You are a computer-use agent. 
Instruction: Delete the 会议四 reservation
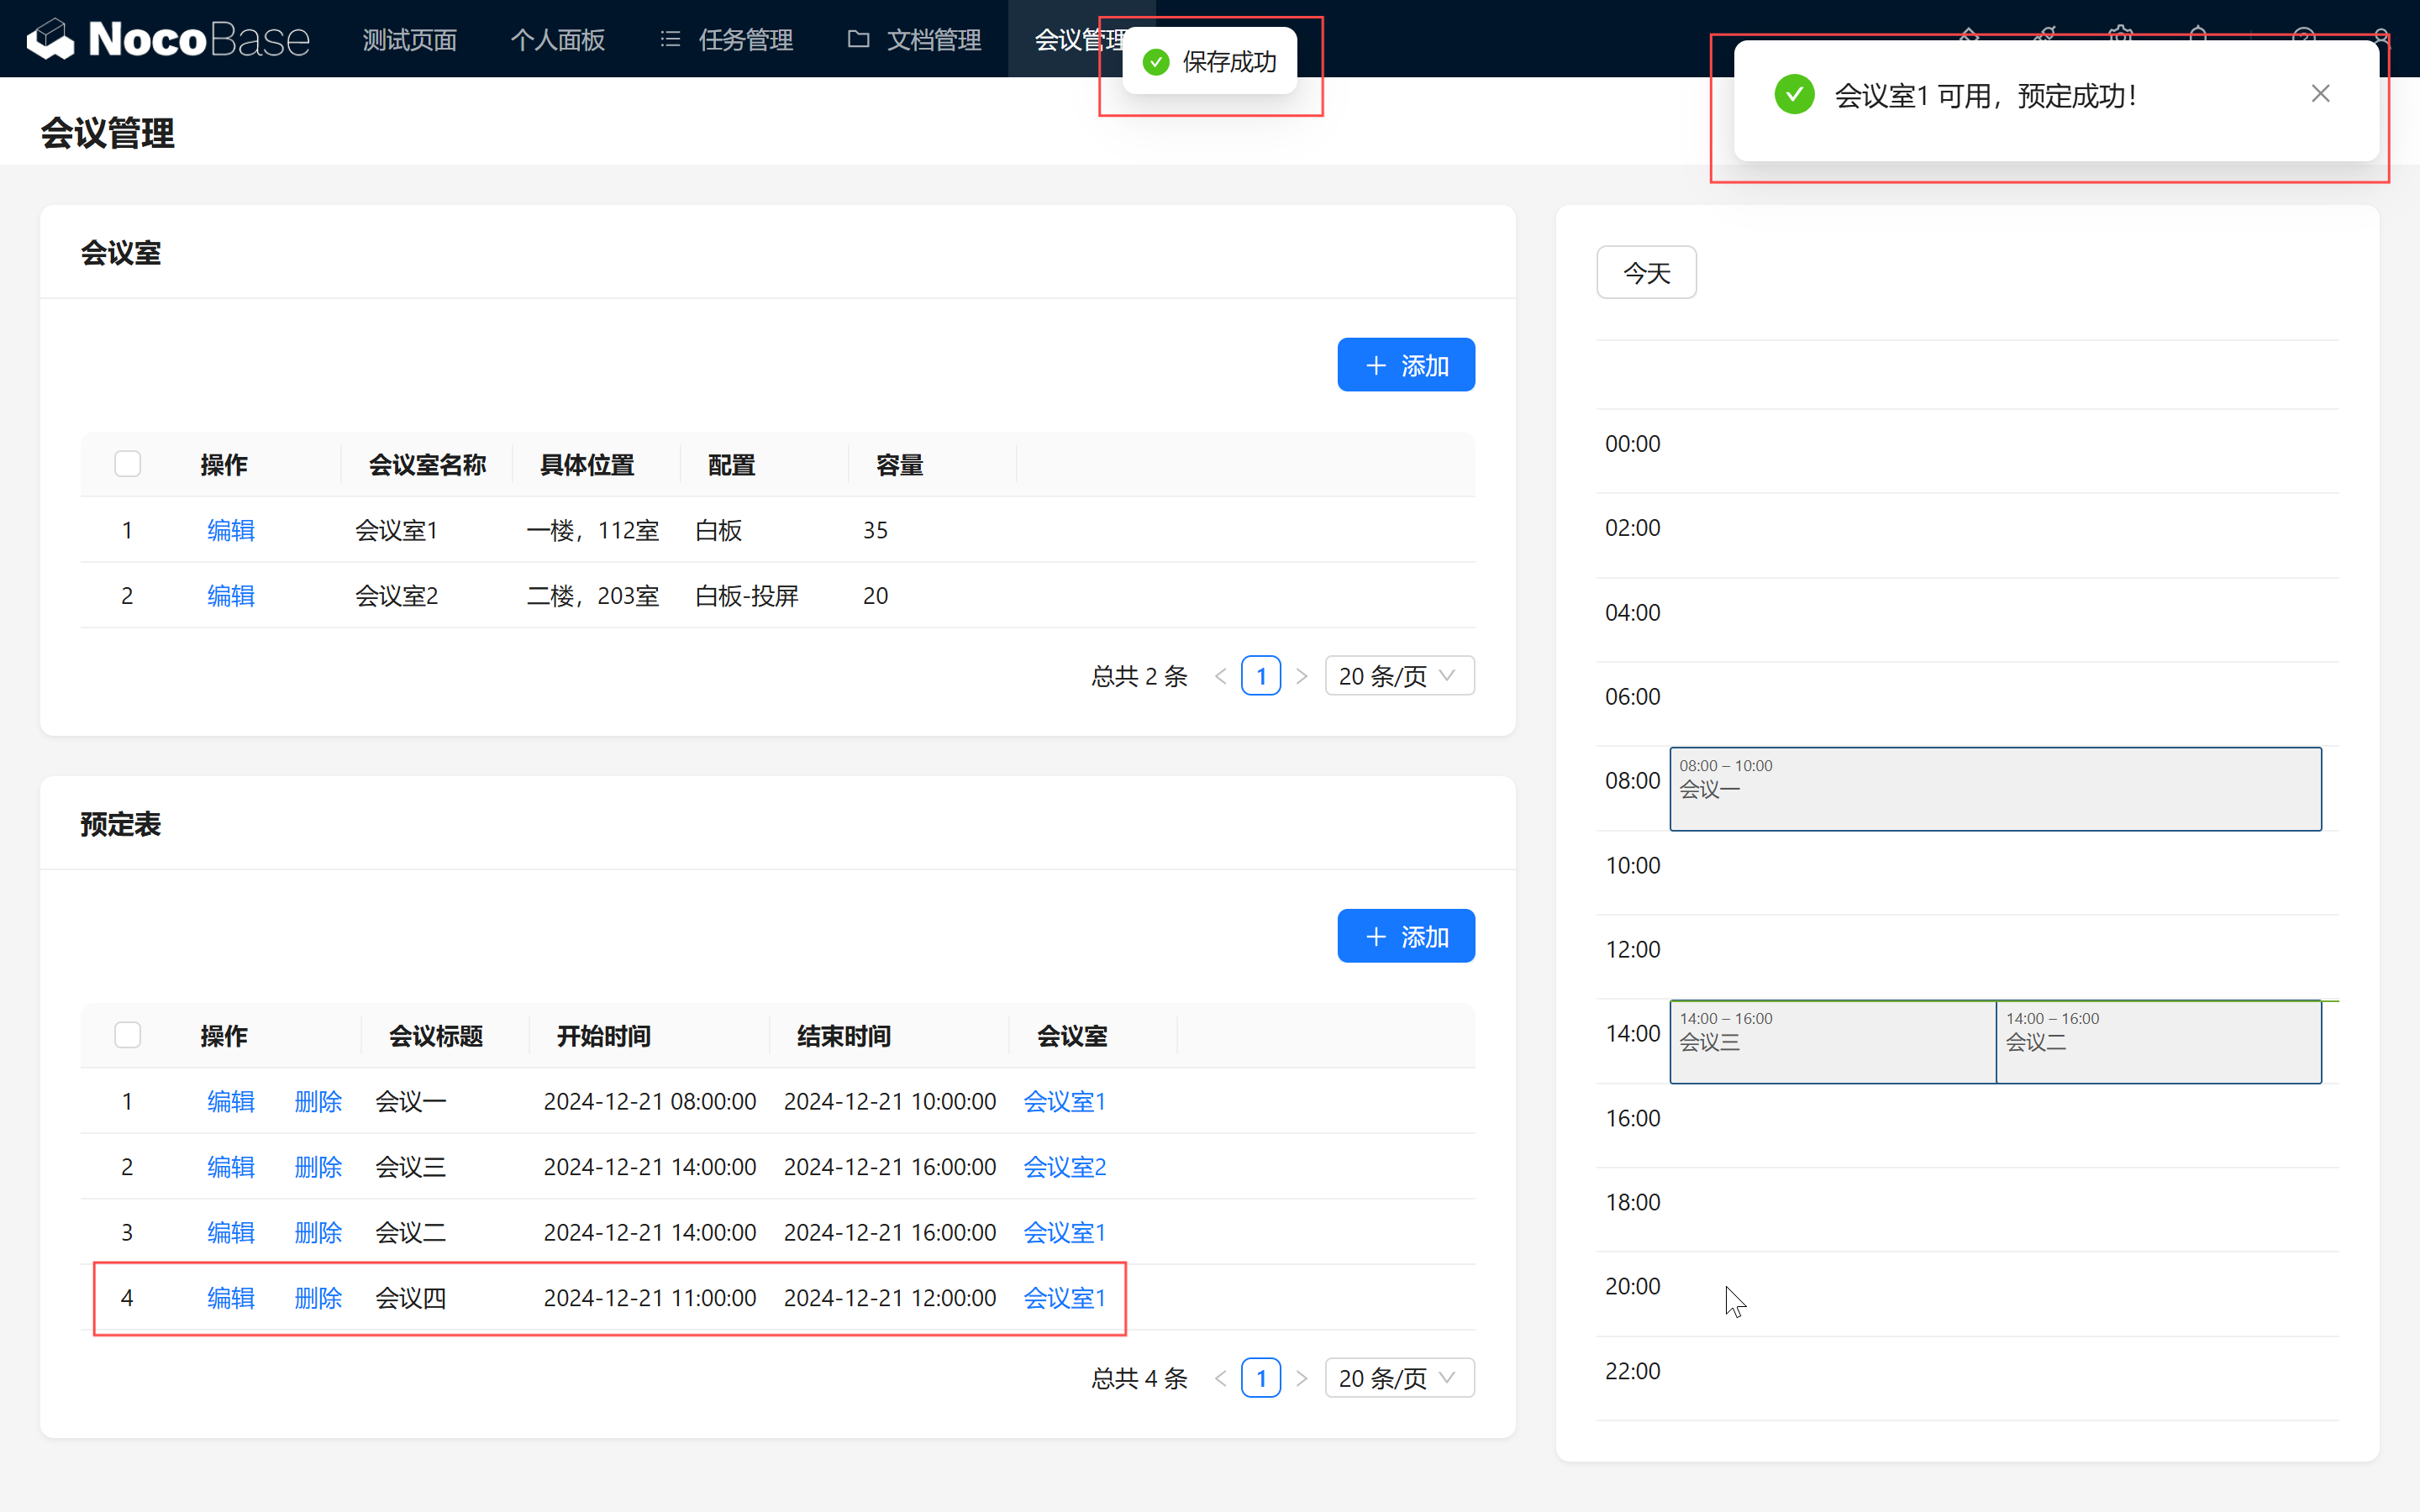[x=318, y=1298]
